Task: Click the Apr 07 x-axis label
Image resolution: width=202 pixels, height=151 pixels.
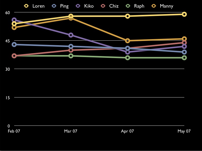Action: pyautogui.click(x=127, y=131)
